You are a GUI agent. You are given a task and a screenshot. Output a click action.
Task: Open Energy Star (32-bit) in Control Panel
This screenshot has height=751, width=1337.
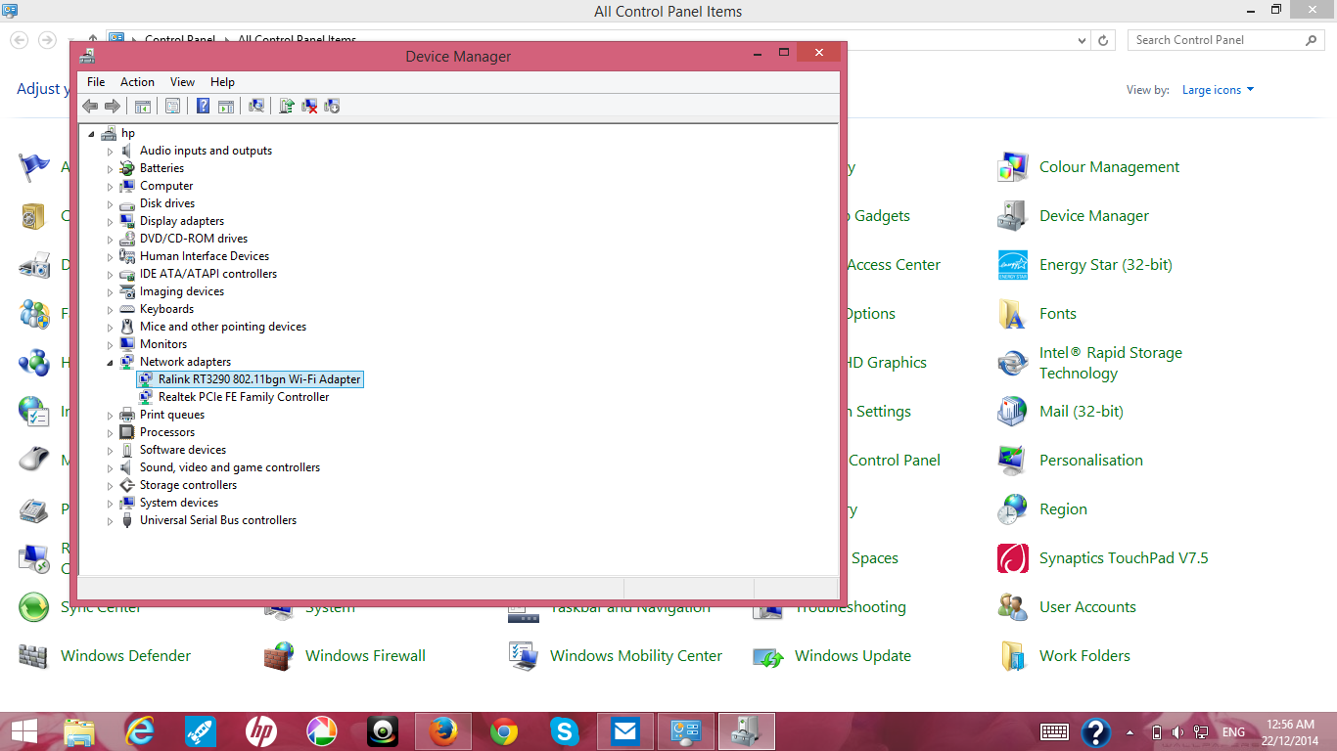(x=1106, y=265)
